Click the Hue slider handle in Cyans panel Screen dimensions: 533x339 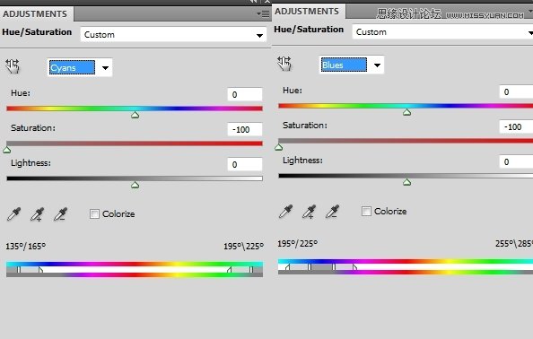135,115
